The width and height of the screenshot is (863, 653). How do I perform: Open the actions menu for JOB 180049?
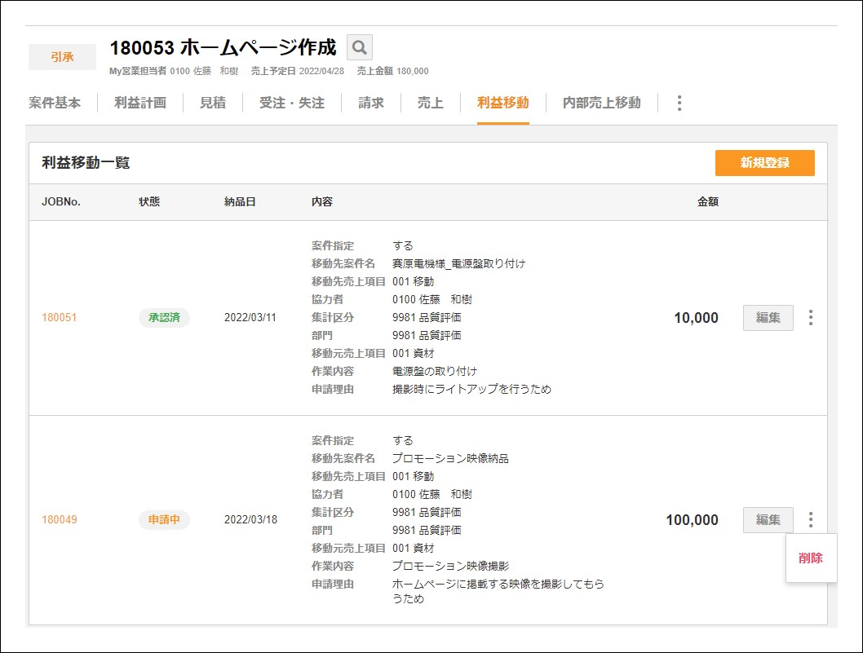coord(811,520)
